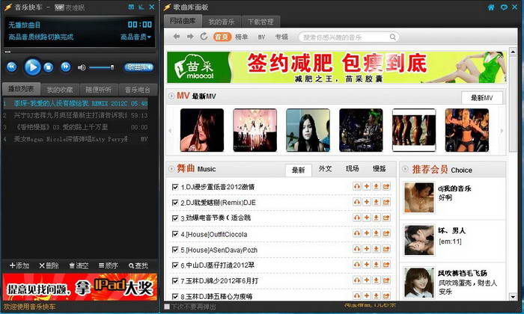Stop playback with the stop button
524x314 pixels.
[49, 67]
